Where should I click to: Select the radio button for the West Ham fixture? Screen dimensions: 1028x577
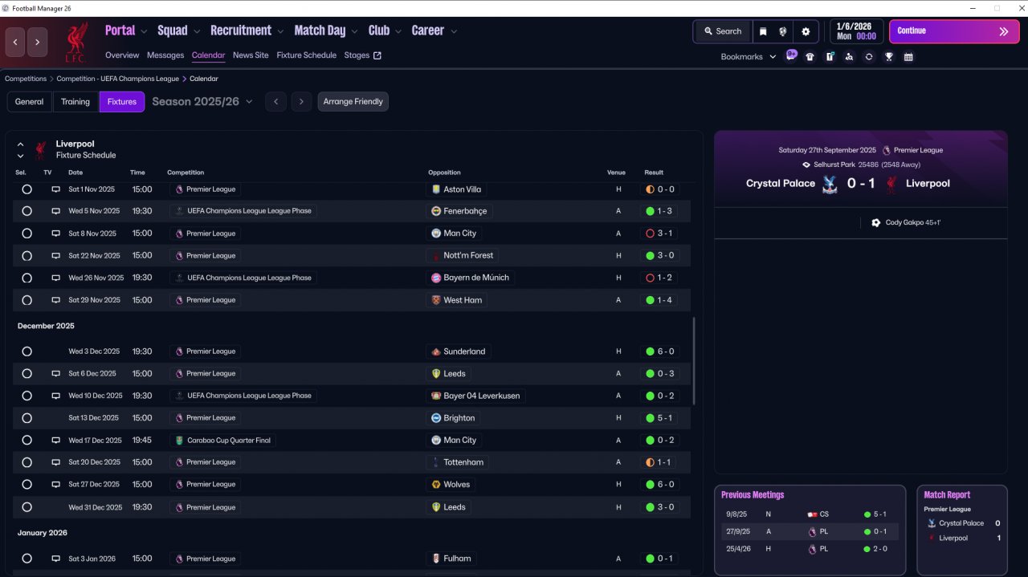click(x=27, y=300)
